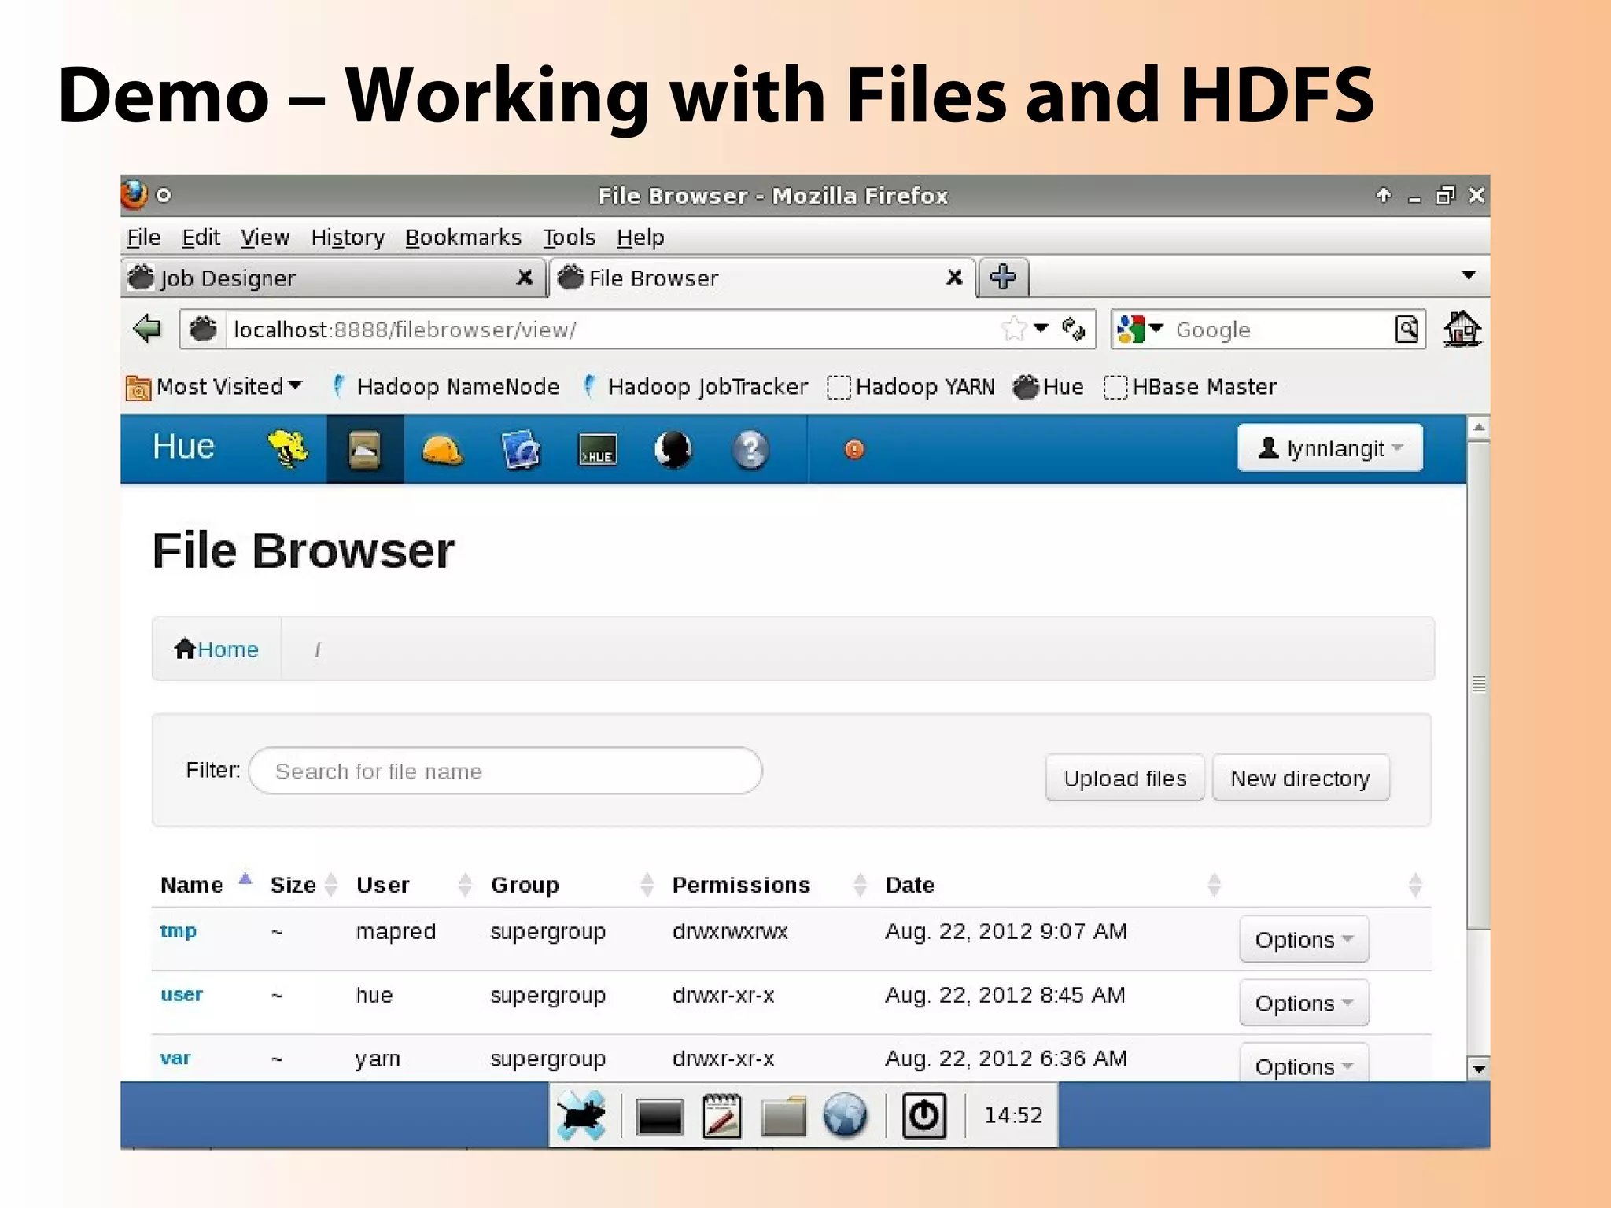Reload the page using the refresh icon
The width and height of the screenshot is (1611, 1208).
pos(1073,329)
